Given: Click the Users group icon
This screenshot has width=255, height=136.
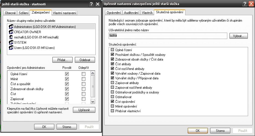Looking at the screenshot, I should (x=11, y=48).
